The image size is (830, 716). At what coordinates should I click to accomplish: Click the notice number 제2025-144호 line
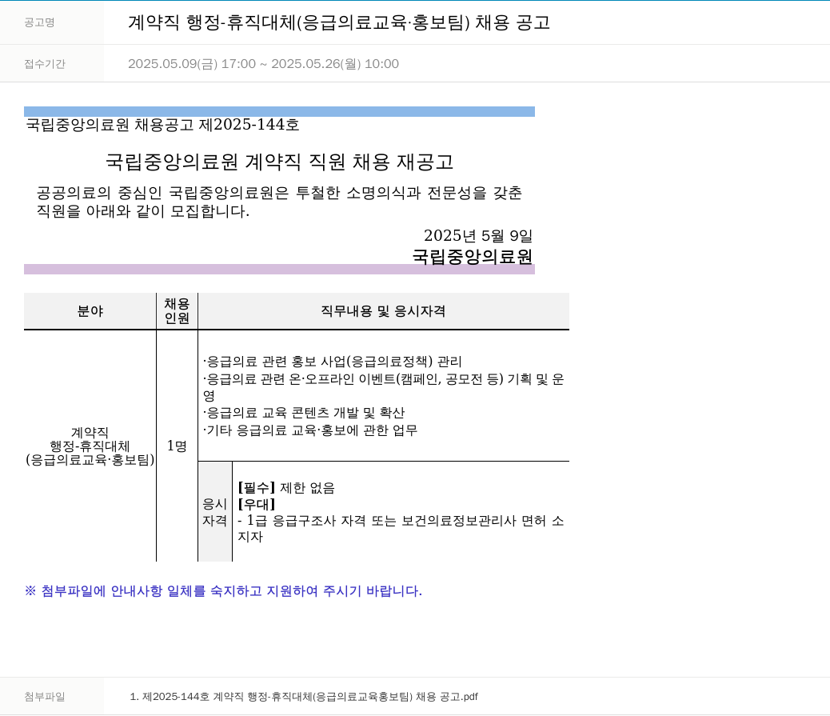pyautogui.click(x=163, y=125)
